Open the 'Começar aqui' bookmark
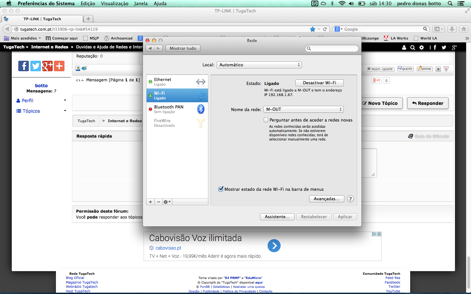This screenshot has width=471, height=294. coord(62,38)
